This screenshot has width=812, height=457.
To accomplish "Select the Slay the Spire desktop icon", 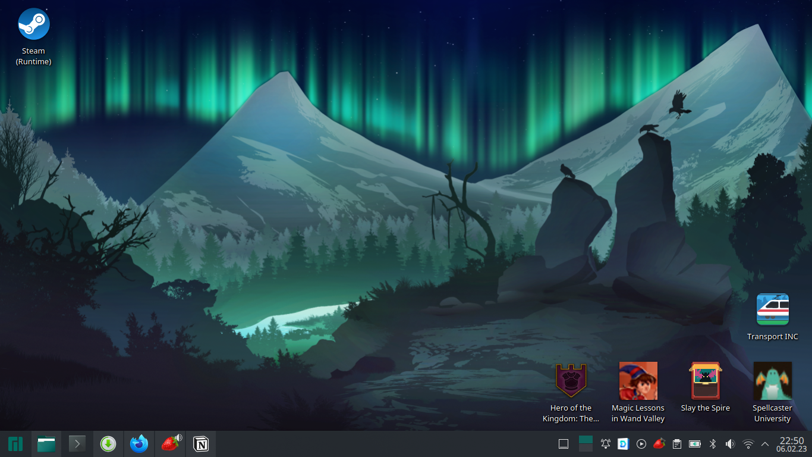I will [705, 387].
